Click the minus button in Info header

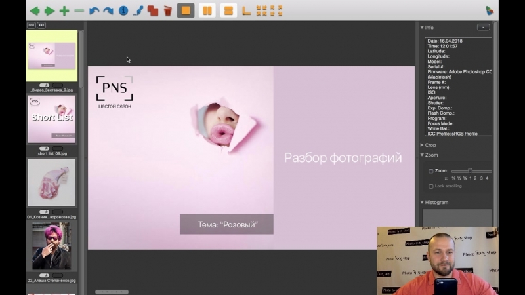tap(483, 28)
